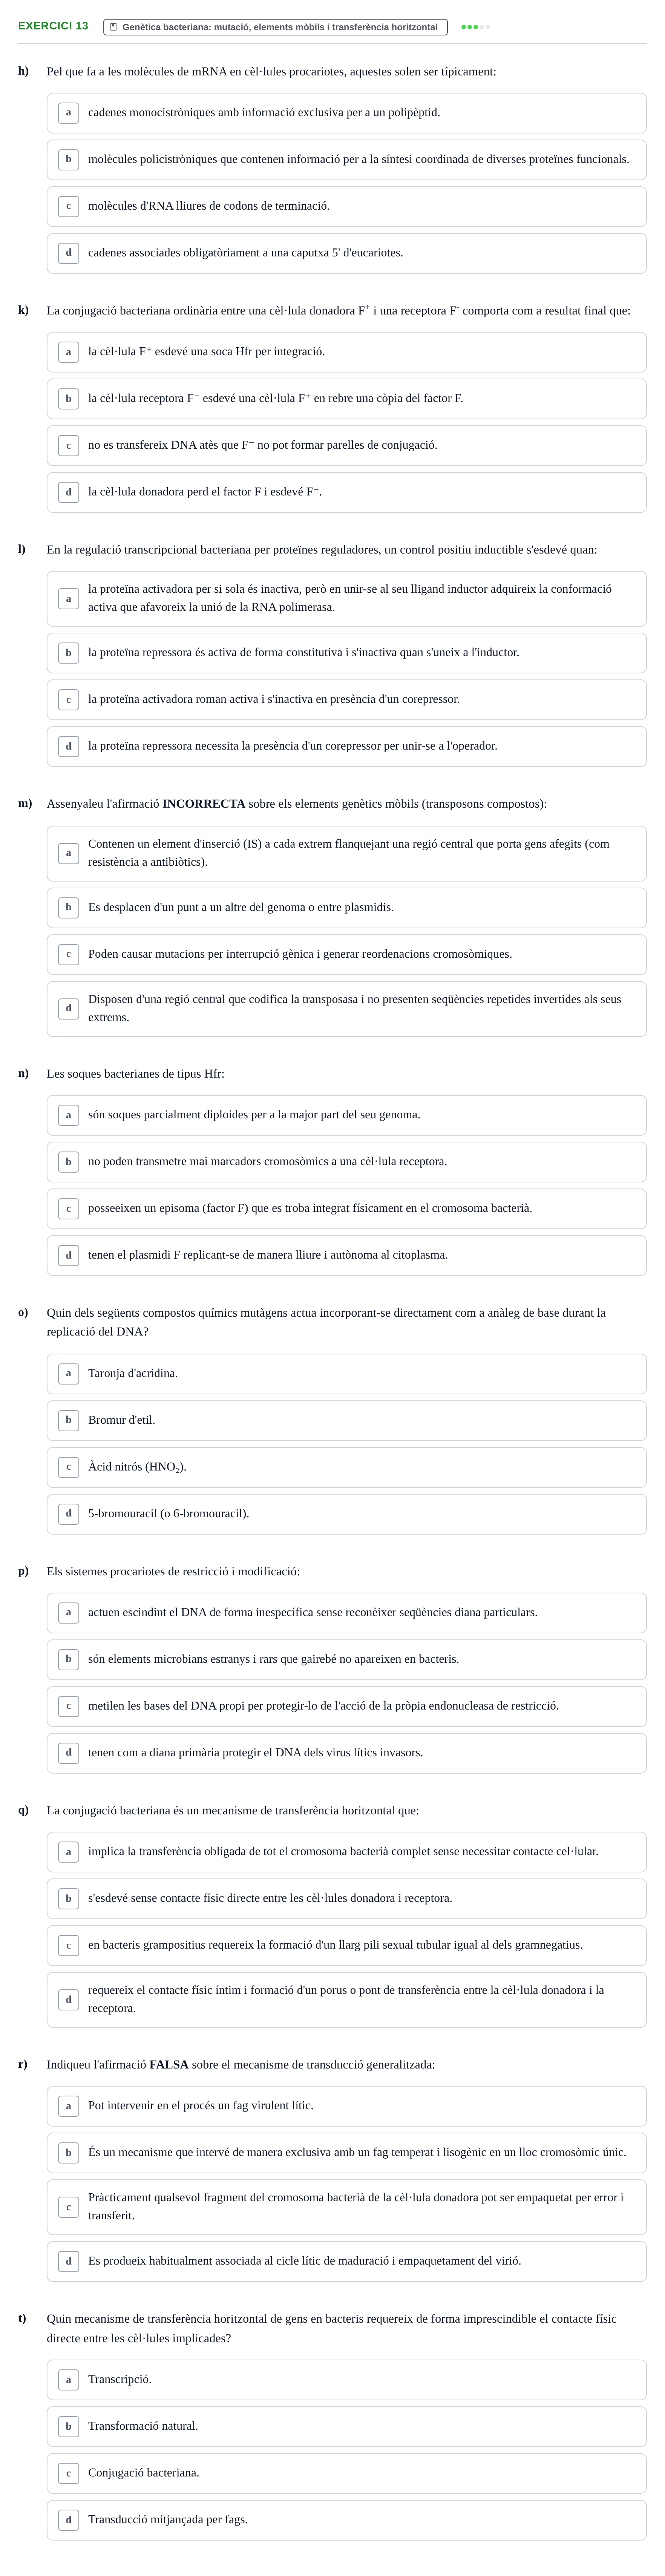The image size is (665, 2576).
Task: Select option d for question q on pont de transferència
Action: point(346,2000)
